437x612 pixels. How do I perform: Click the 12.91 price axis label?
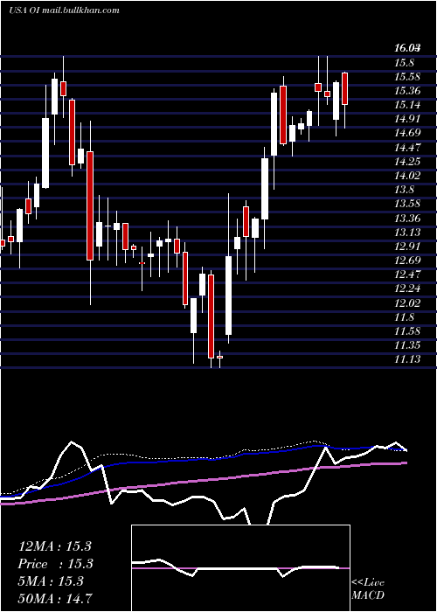[x=407, y=247]
